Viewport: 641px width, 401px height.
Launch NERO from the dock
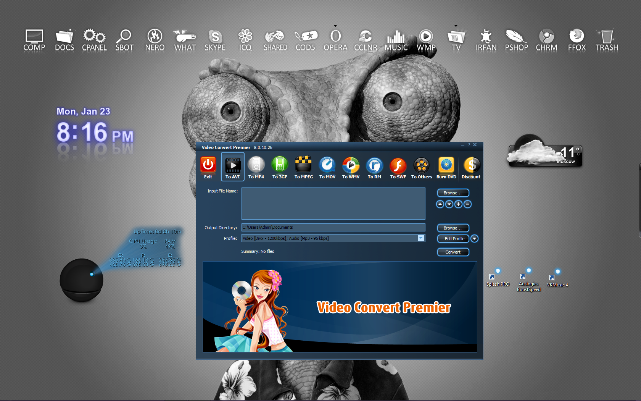[x=155, y=40]
